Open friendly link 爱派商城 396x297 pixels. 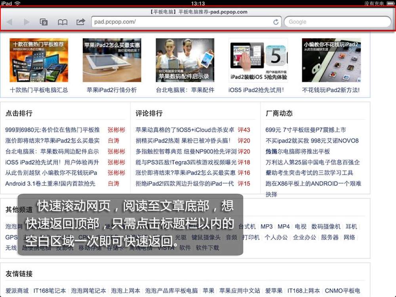pyautogui.click(x=17, y=291)
